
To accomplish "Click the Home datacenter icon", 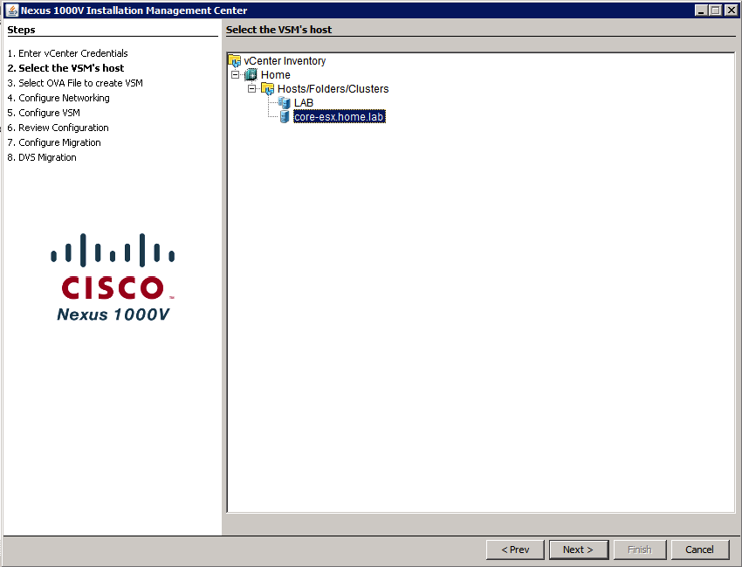I will pos(251,75).
